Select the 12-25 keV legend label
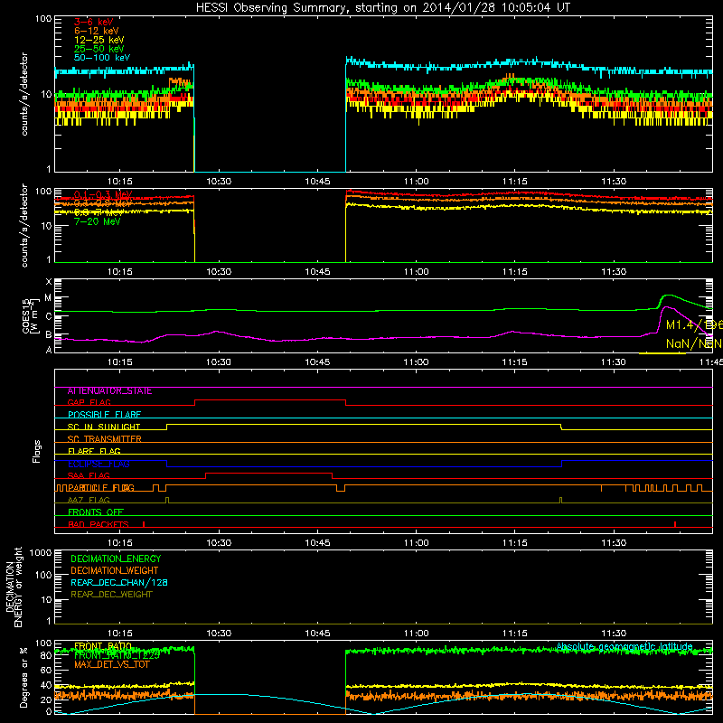723x723 pixels. pos(99,40)
